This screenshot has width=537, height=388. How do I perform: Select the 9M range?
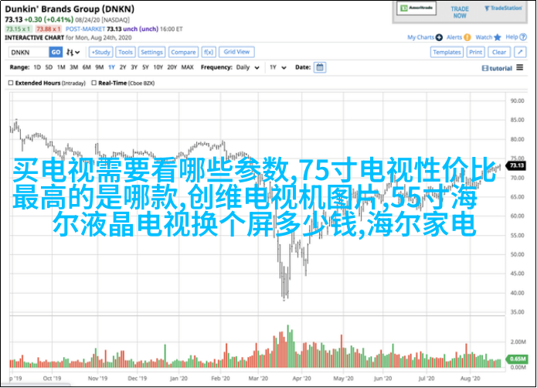click(100, 67)
